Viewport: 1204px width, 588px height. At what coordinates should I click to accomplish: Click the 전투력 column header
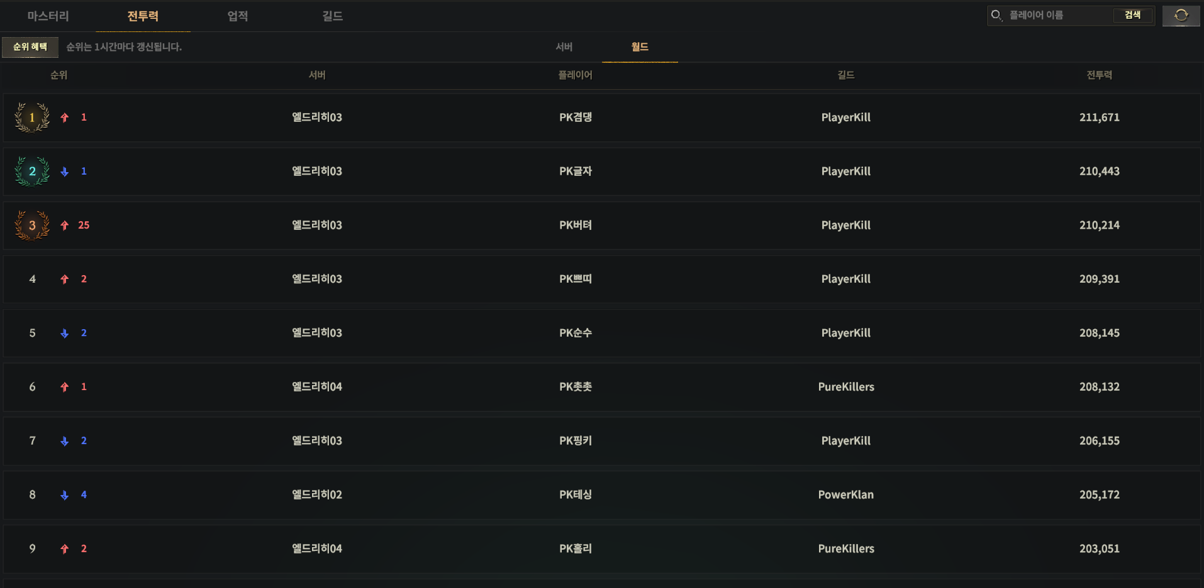(x=1100, y=75)
